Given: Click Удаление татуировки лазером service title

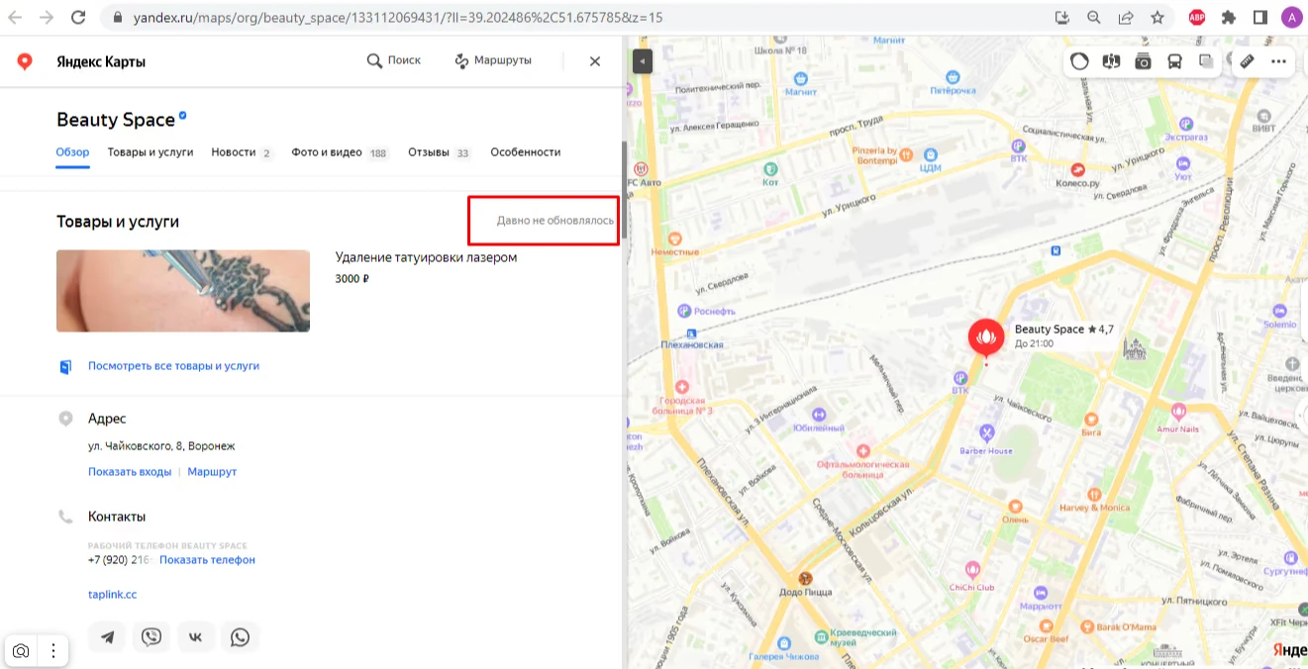Looking at the screenshot, I should (x=427, y=257).
